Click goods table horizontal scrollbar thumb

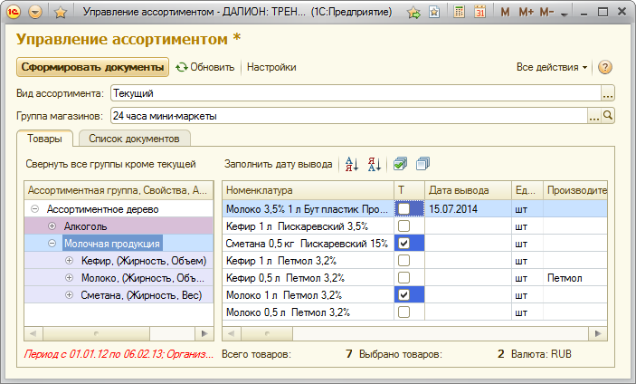click(x=267, y=333)
